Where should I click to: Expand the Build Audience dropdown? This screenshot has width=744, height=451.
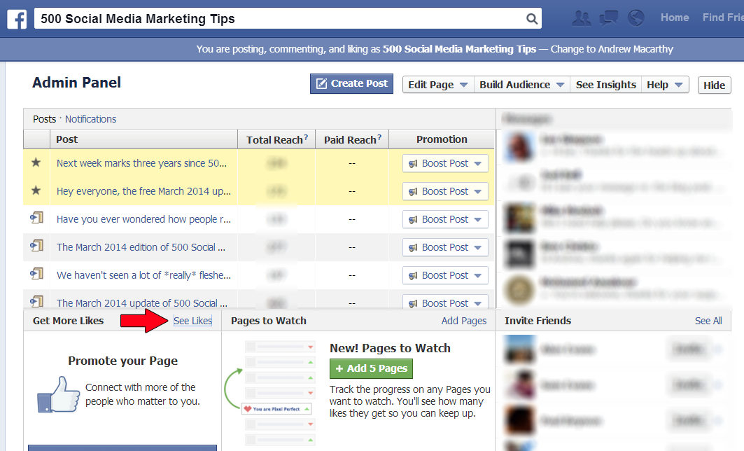[521, 84]
